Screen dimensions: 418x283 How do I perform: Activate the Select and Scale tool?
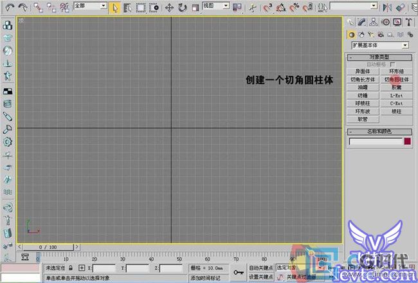click(x=195, y=8)
